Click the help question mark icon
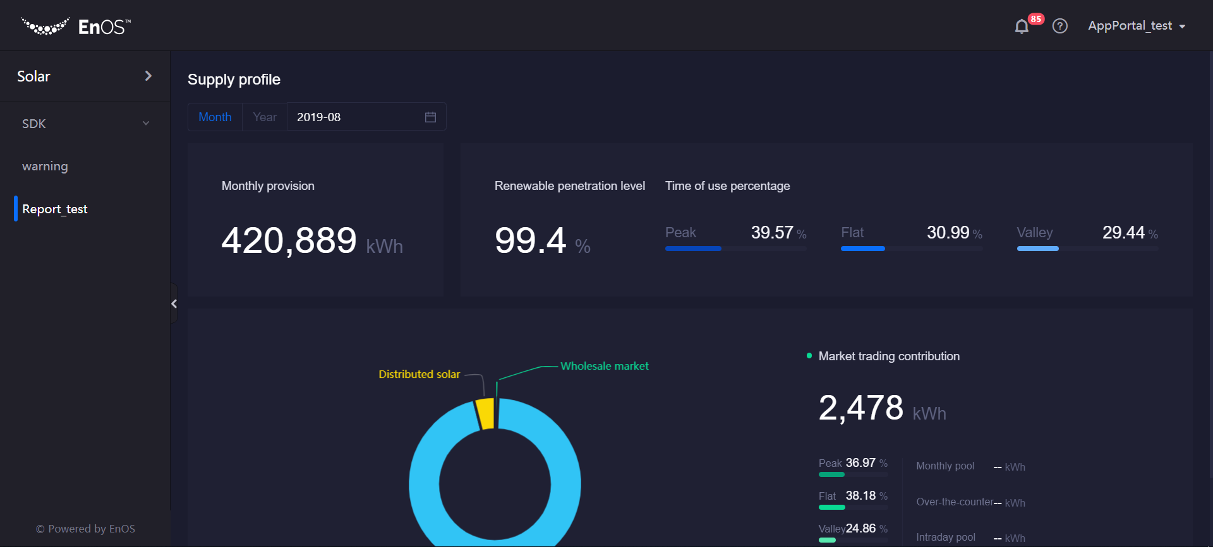Viewport: 1213px width, 547px height. pyautogui.click(x=1060, y=26)
